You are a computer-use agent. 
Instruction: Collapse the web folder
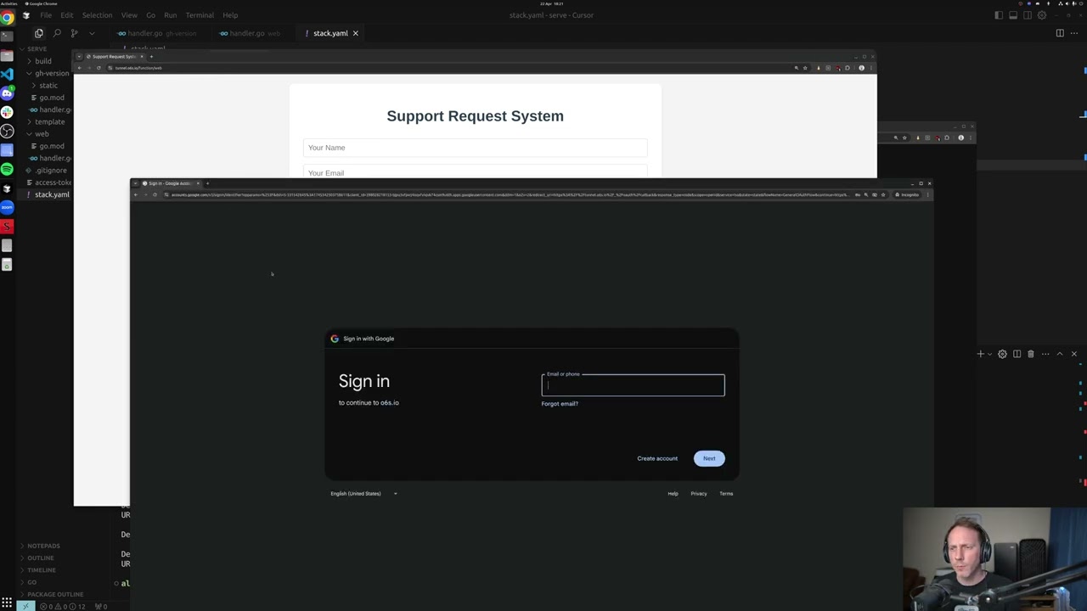42,134
